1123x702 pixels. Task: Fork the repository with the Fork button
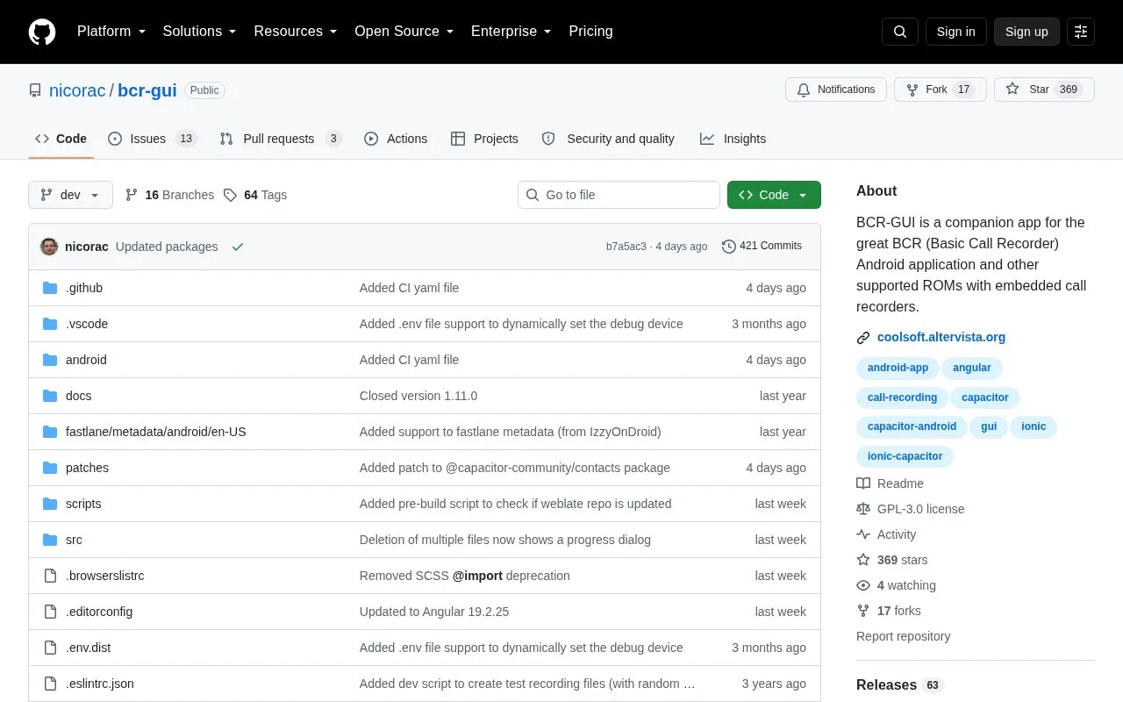(941, 90)
